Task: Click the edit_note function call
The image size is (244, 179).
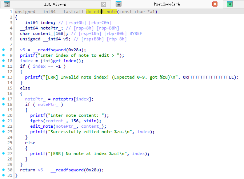Action: [x=42, y=126]
